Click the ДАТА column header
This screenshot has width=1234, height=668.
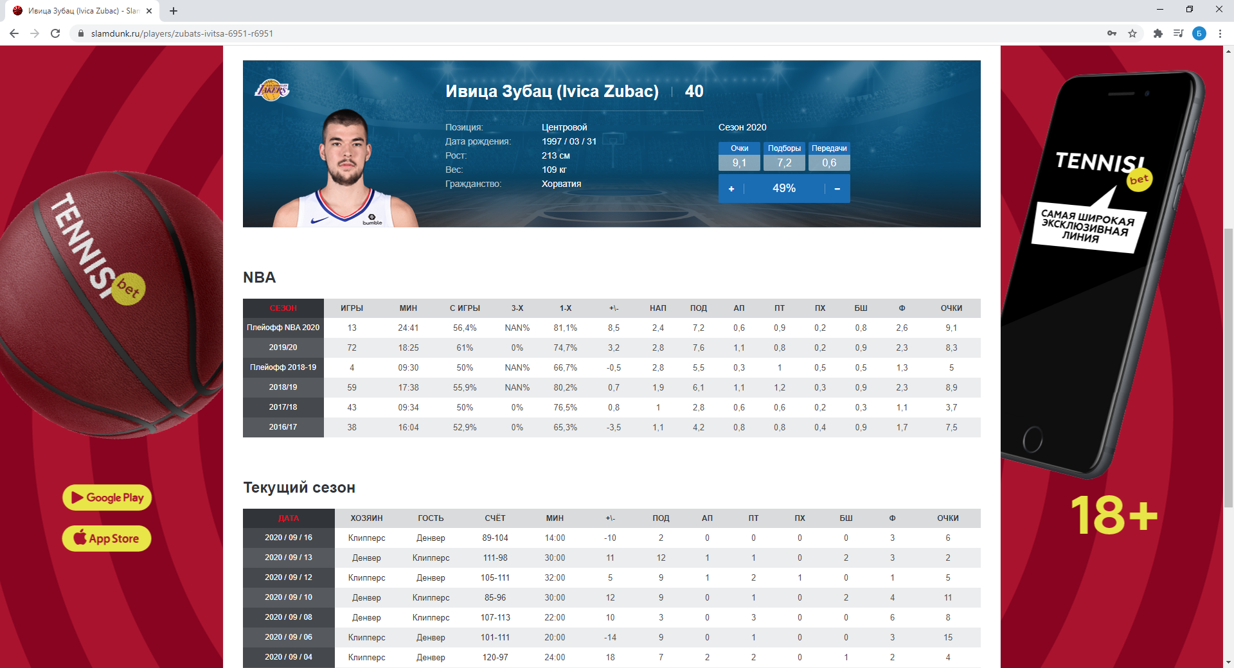tap(289, 518)
